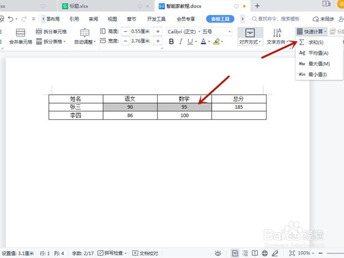Switch to the 视图 ribbon tab
This screenshot has height=258, width=344.
tap(112, 19)
